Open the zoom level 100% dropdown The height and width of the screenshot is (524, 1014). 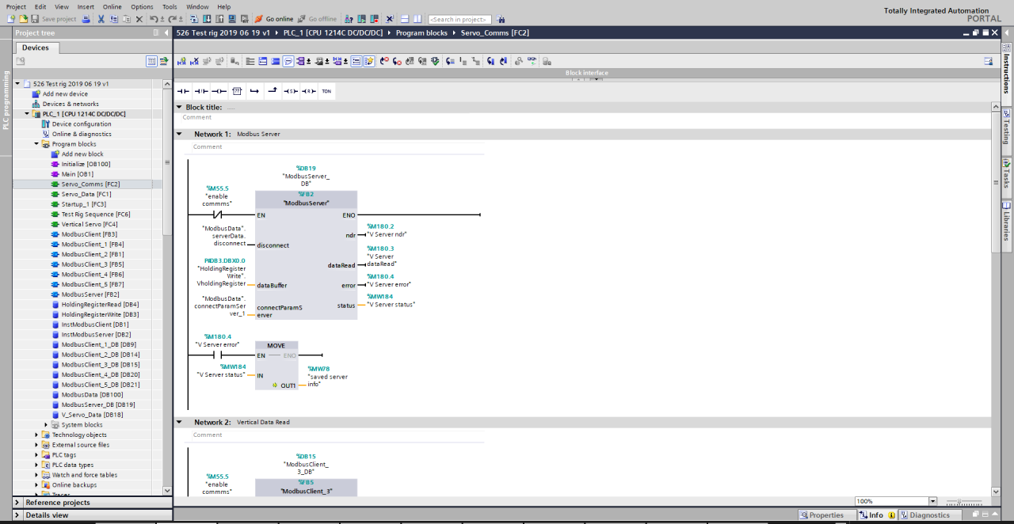pyautogui.click(x=932, y=501)
